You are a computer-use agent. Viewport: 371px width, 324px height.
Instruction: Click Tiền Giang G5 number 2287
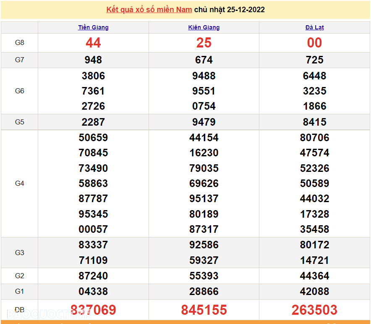[x=93, y=122]
